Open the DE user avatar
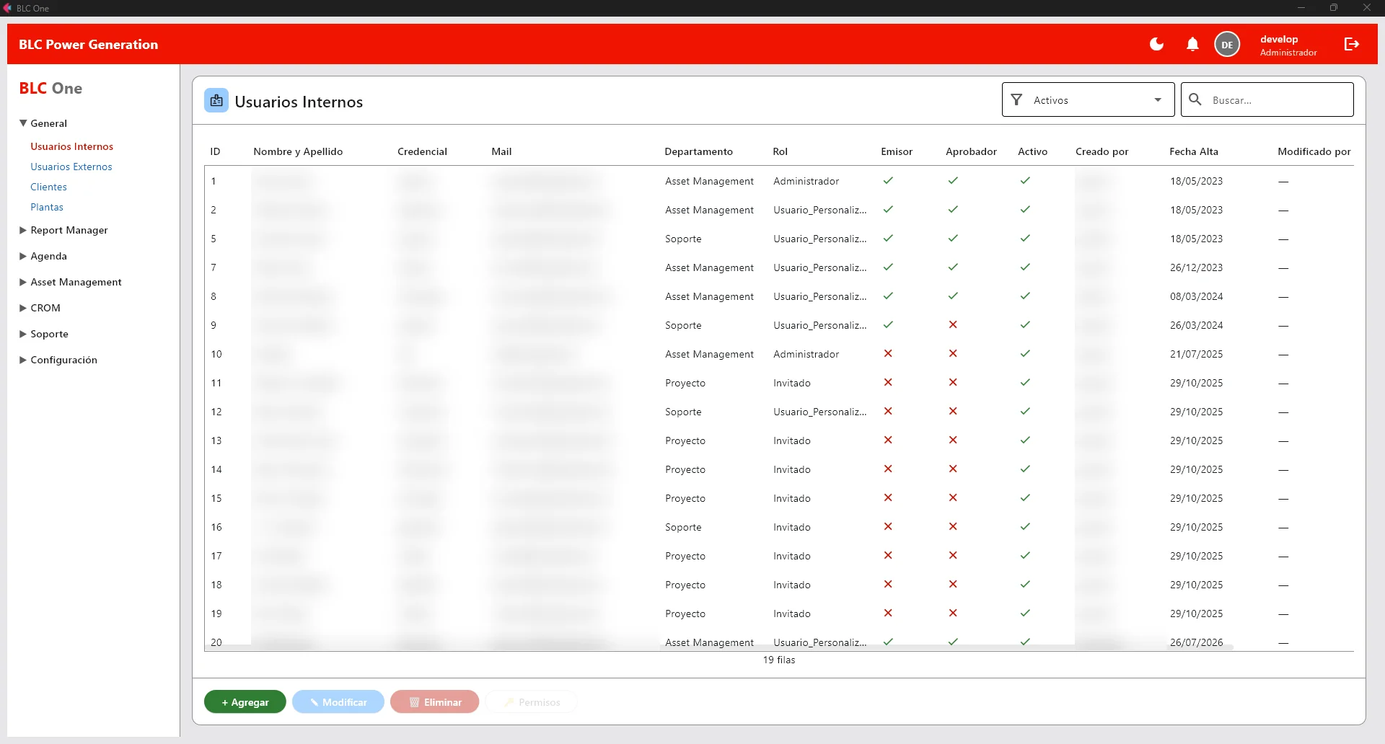The height and width of the screenshot is (744, 1385). pyautogui.click(x=1227, y=44)
